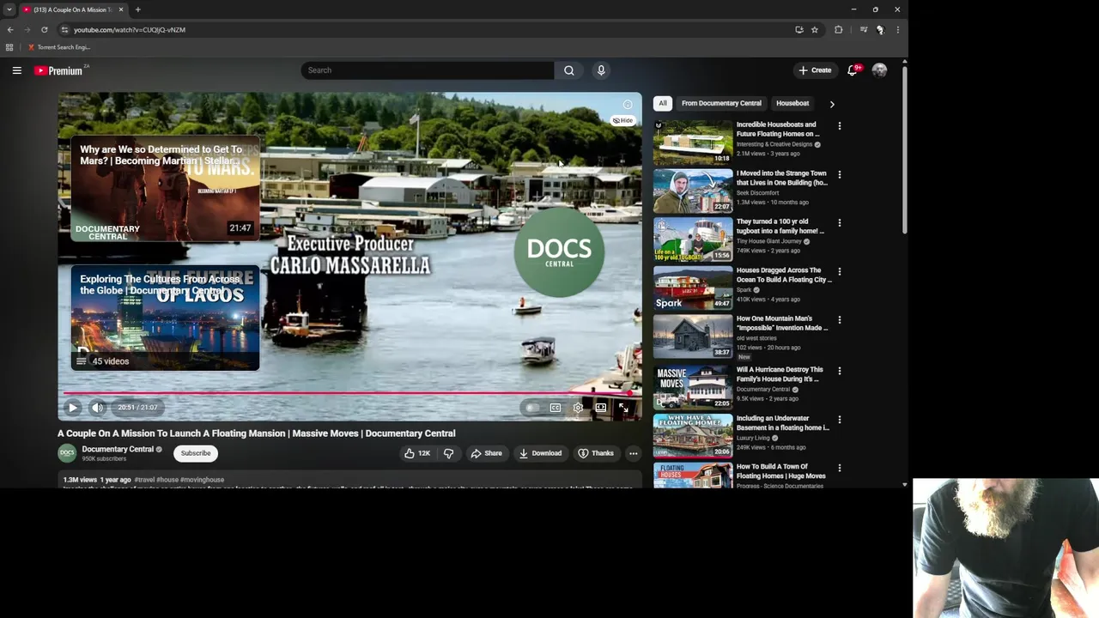Enter fullscreen in the video player
Image resolution: width=1099 pixels, height=618 pixels.
pyautogui.click(x=624, y=408)
